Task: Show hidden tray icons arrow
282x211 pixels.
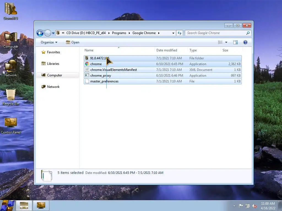Action: point(234,206)
